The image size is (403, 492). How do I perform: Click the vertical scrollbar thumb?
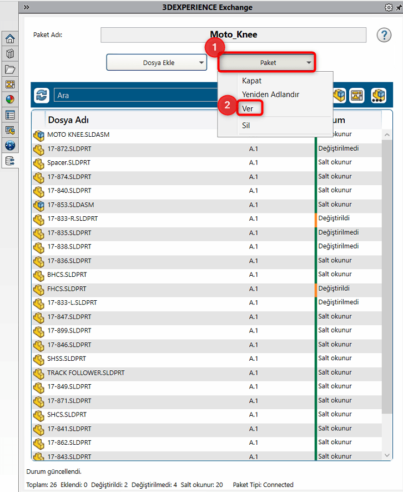[387, 277]
